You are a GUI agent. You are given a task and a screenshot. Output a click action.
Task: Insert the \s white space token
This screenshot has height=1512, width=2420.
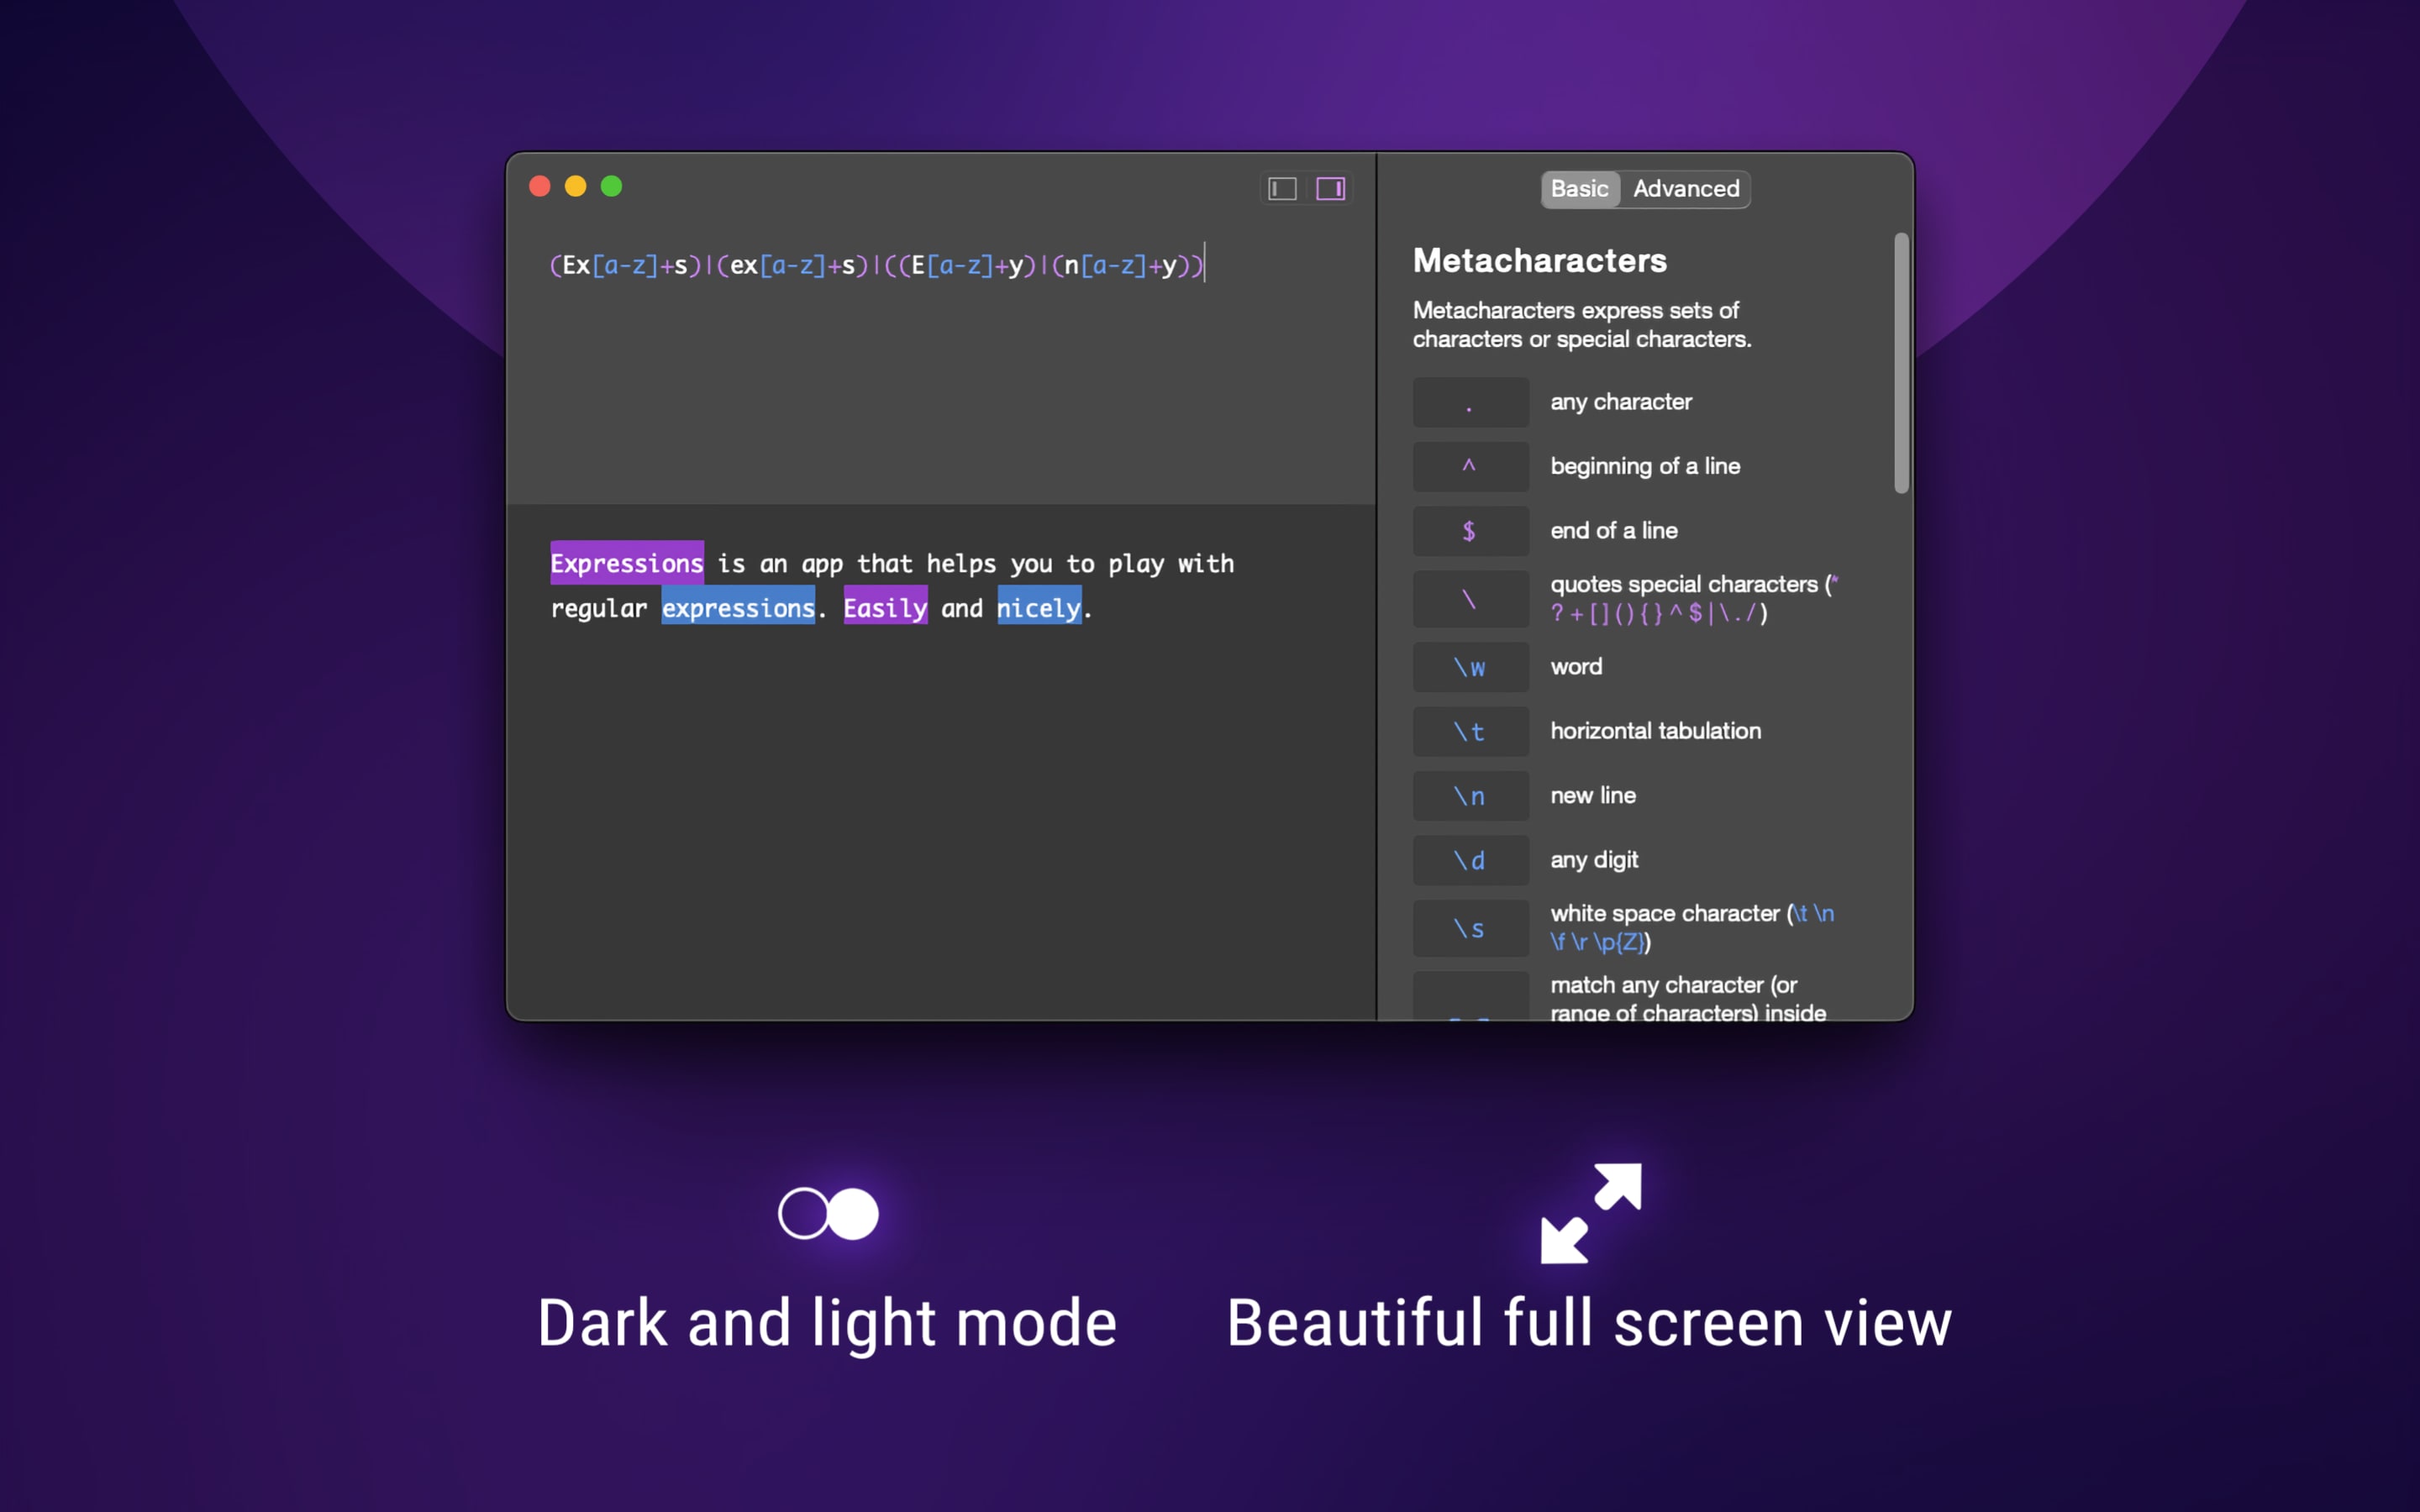point(1470,928)
